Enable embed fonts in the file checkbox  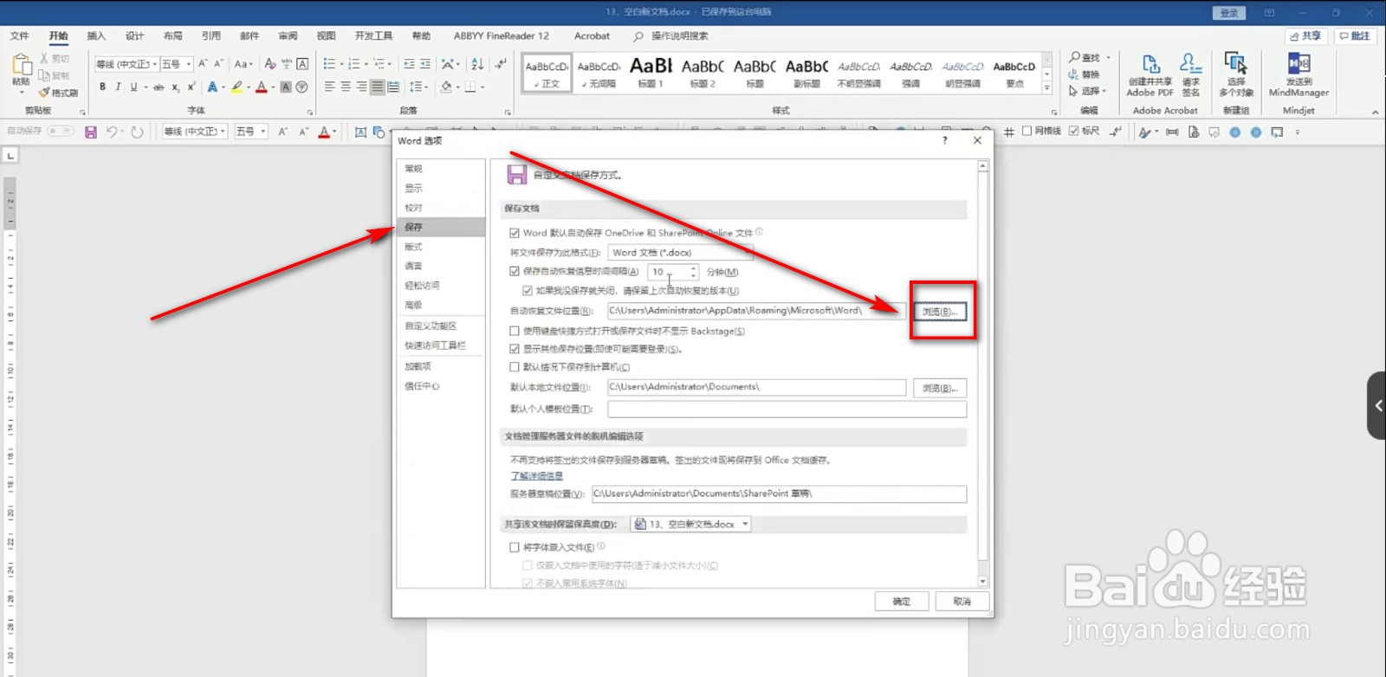coord(515,547)
